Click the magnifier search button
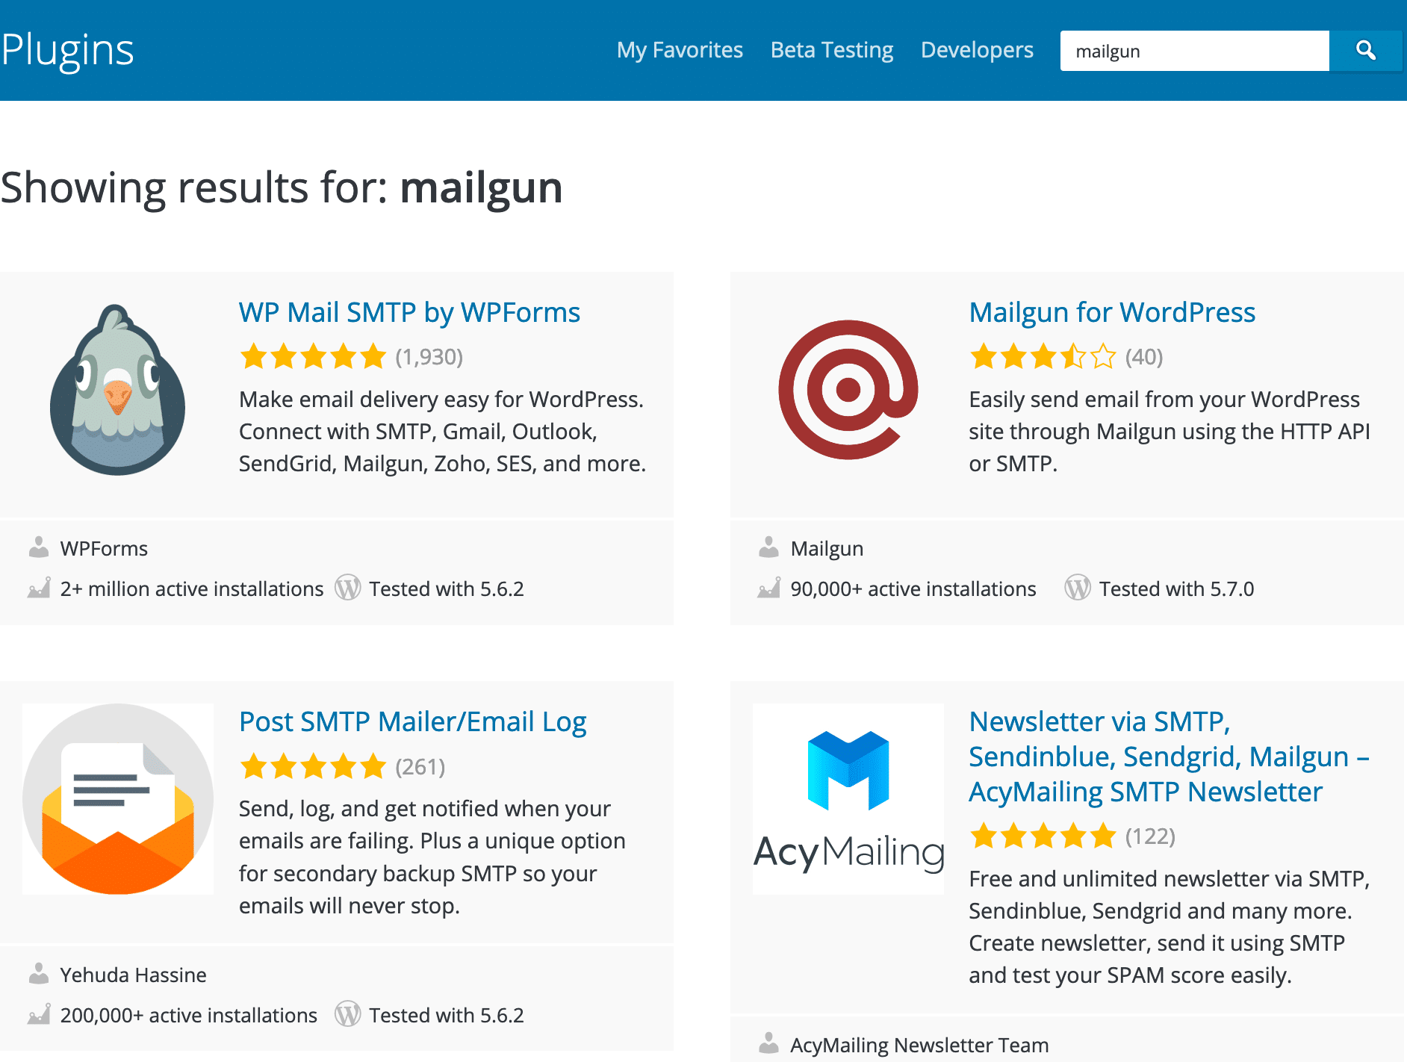 coord(1365,51)
